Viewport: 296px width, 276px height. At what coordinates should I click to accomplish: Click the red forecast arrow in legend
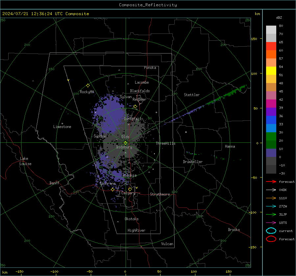point(271,181)
